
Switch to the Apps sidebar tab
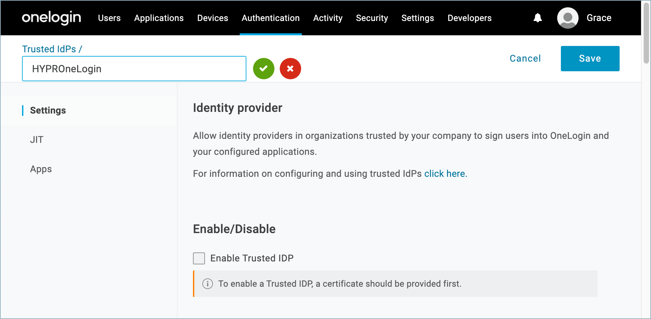(41, 169)
